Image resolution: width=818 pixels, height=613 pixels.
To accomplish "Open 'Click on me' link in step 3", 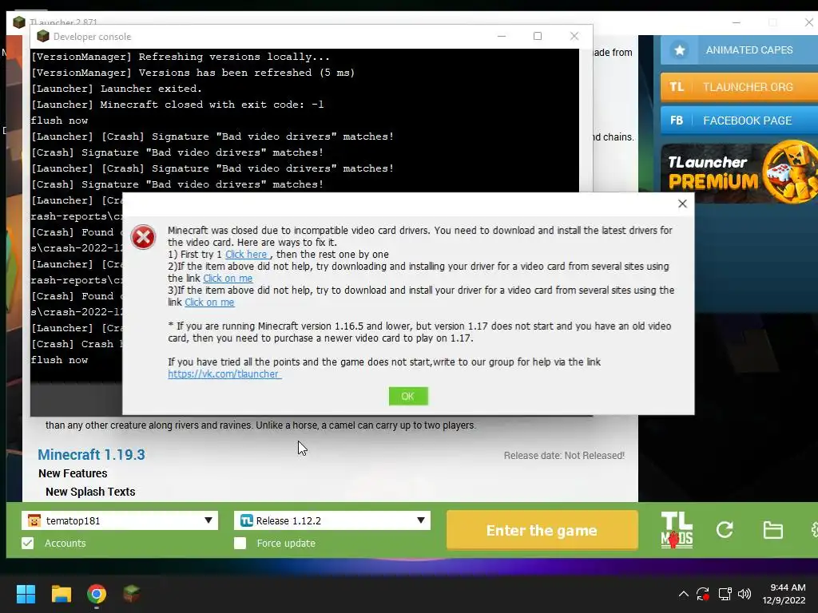I will (209, 303).
